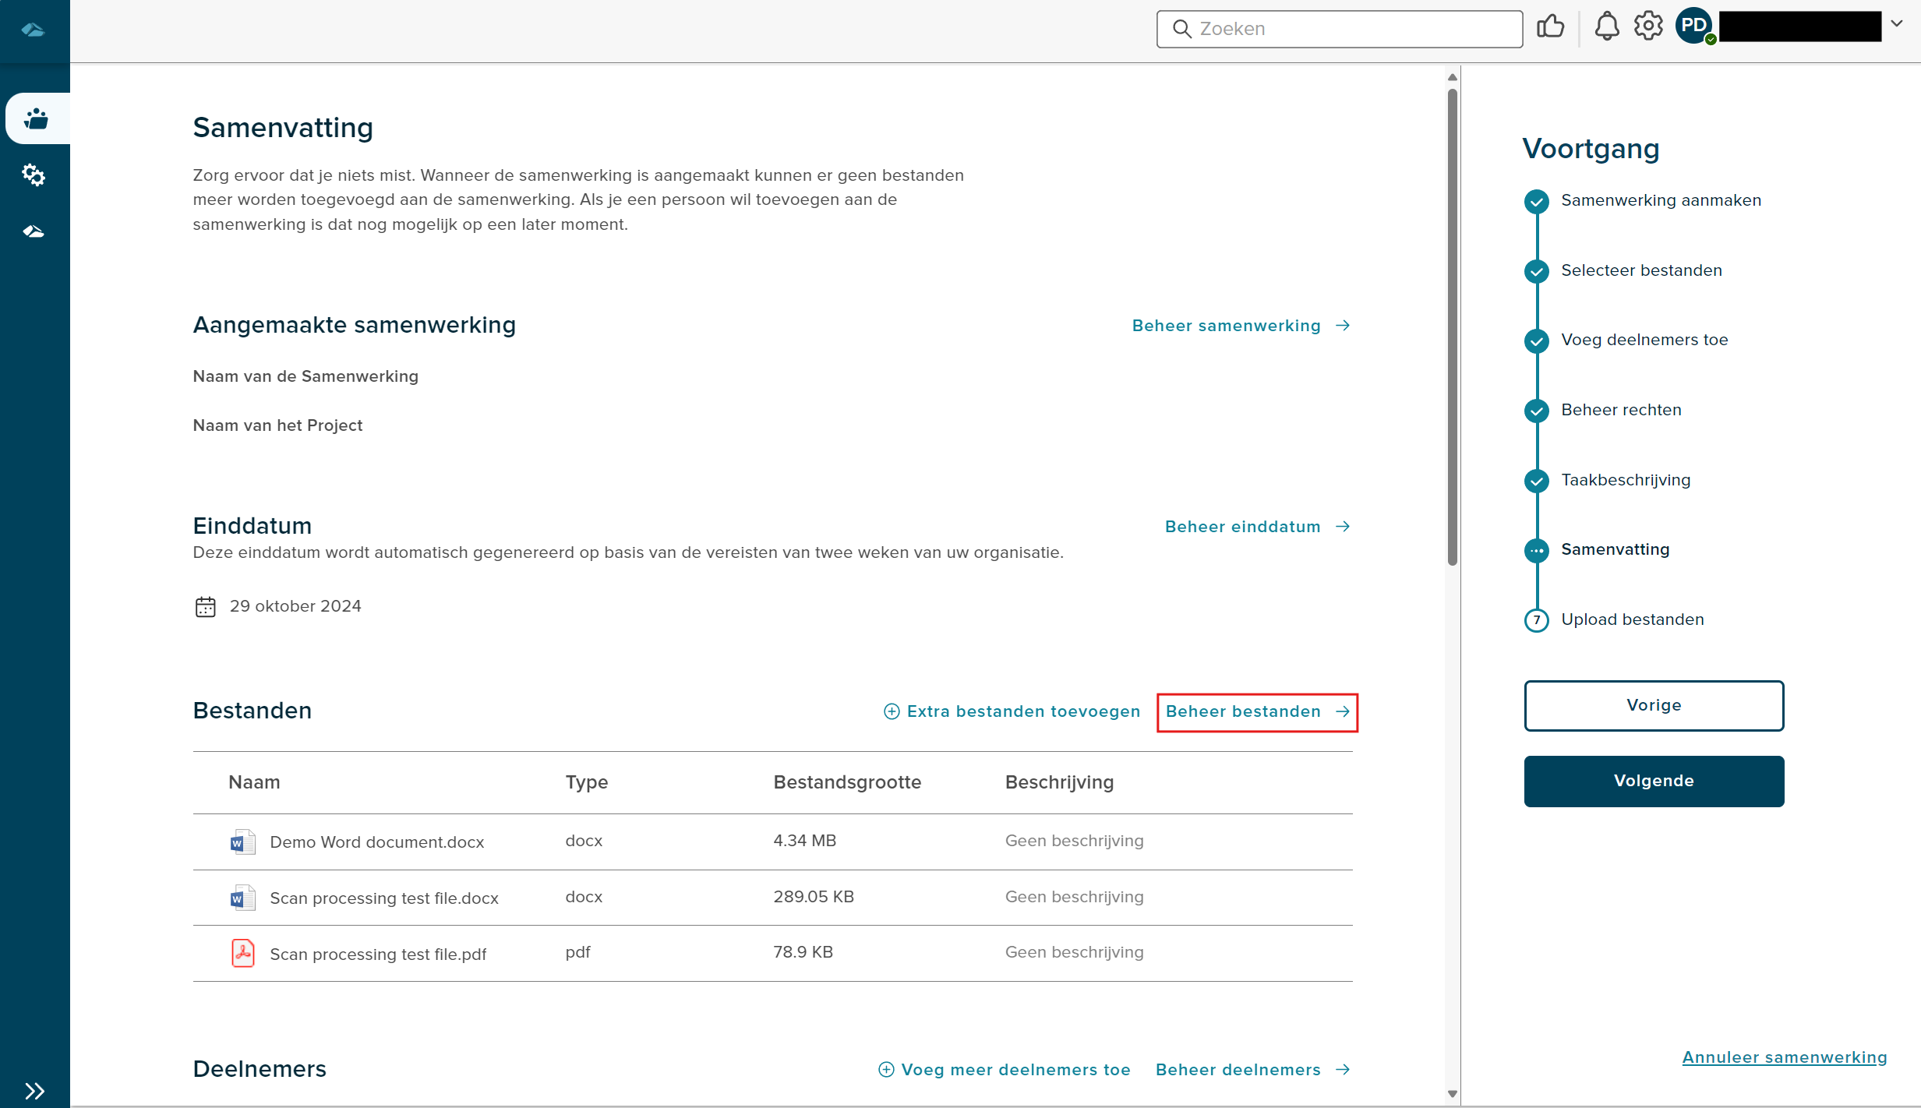Screen dimensions: 1921x1108
Task: Go to step Samenwerking aanmaken
Action: 1661,200
